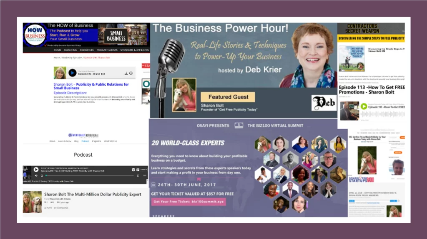Click the speaker hexagon wearing yellow top
The image size is (427, 239).
click(x=338, y=144)
